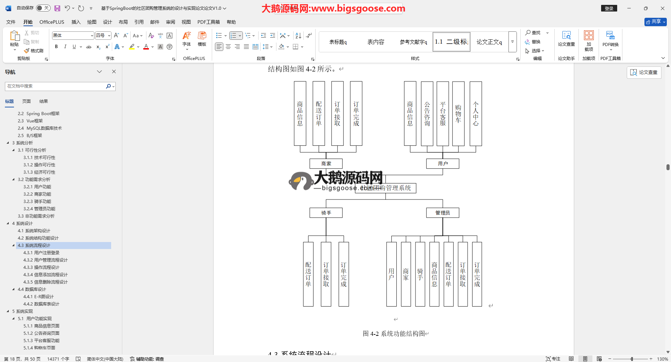Click the 共享 share button
The width and height of the screenshot is (671, 362).
click(x=655, y=22)
